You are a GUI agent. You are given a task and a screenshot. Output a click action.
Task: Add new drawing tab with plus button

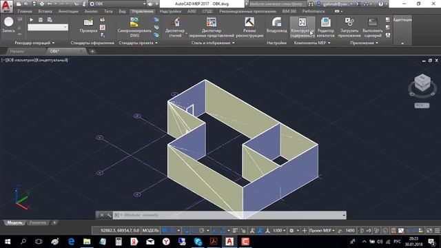[92, 52]
